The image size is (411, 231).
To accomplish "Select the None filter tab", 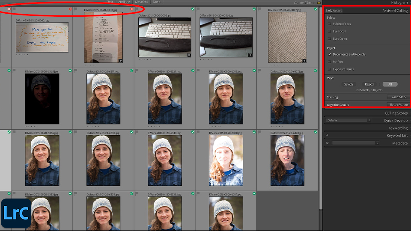I will (157, 2).
